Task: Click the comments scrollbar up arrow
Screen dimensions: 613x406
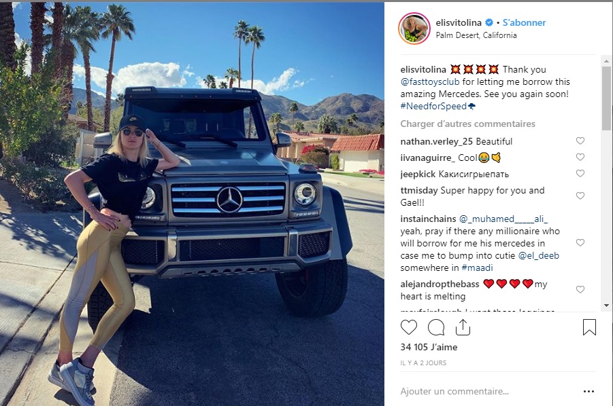Action: pyautogui.click(x=606, y=61)
